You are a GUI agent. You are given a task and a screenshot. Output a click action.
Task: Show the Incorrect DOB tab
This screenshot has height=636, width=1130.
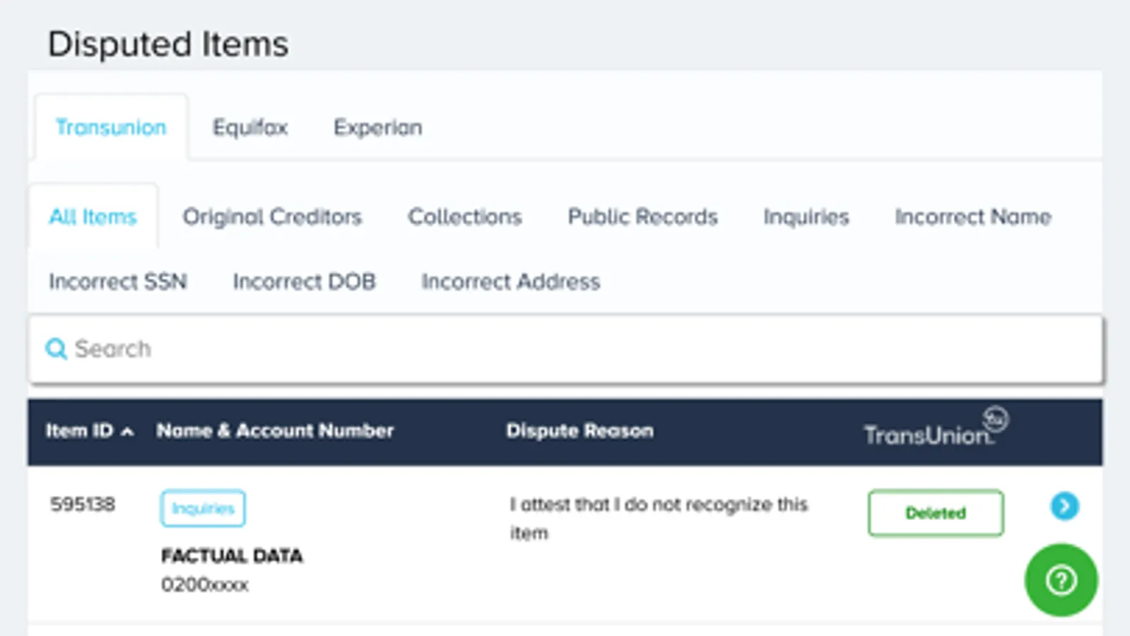pyautogui.click(x=304, y=281)
